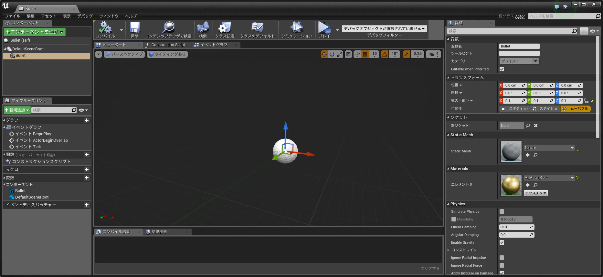Toggle grid snapping icon in viewport
Screen dimensions: 603x277
(365, 54)
